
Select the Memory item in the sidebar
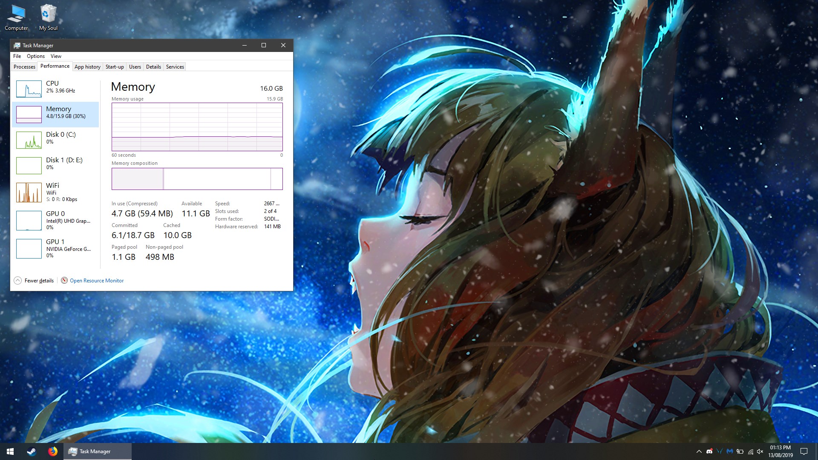[x=55, y=114]
